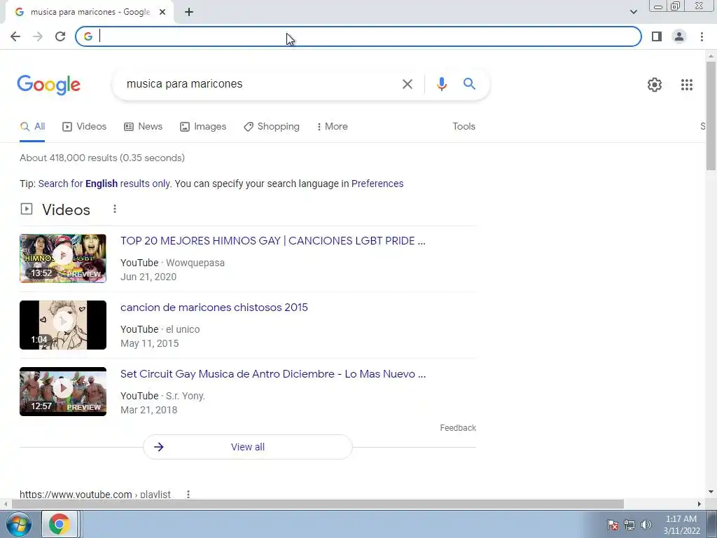Switch to the Shopping search tab

point(272,127)
